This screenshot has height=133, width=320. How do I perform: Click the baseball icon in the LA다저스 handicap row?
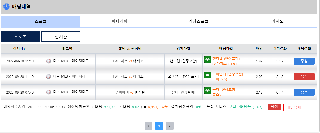[49, 61]
